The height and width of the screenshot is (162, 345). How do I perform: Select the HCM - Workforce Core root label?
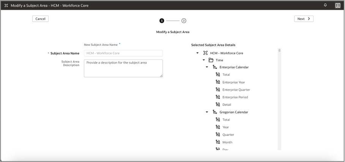[226, 53]
